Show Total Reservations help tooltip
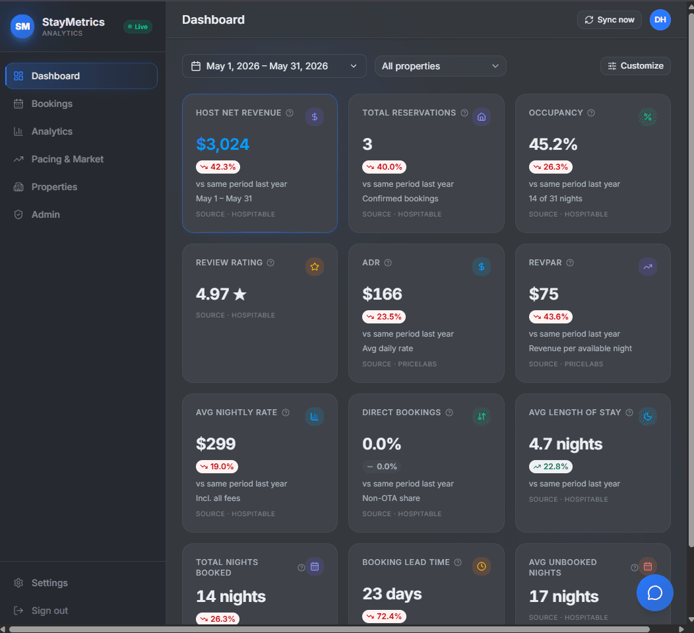This screenshot has width=694, height=633. 464,113
